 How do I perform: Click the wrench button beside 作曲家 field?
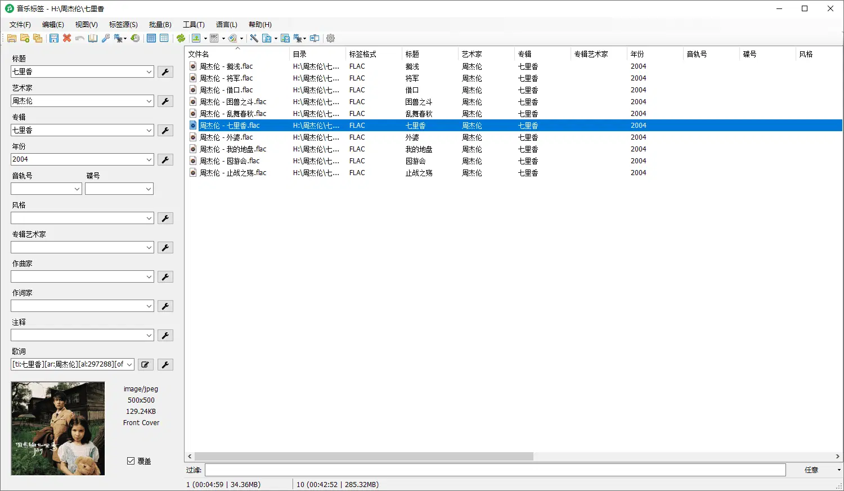point(165,277)
